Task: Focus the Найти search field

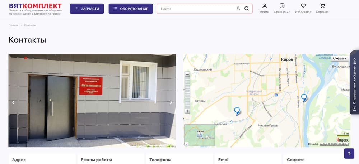Action: pos(197,9)
